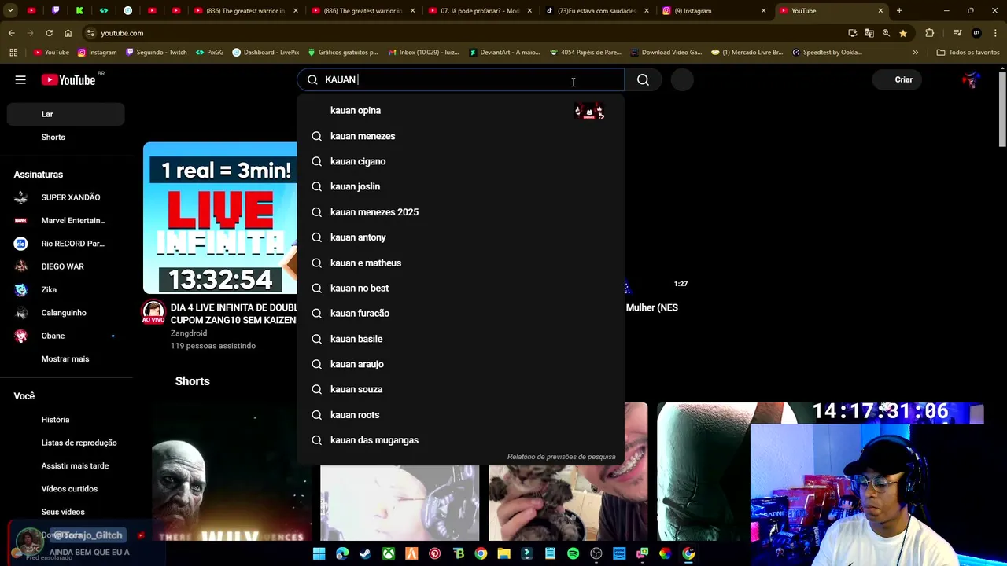Switch to the Instagram tab
This screenshot has width=1007, height=566.
(713, 11)
